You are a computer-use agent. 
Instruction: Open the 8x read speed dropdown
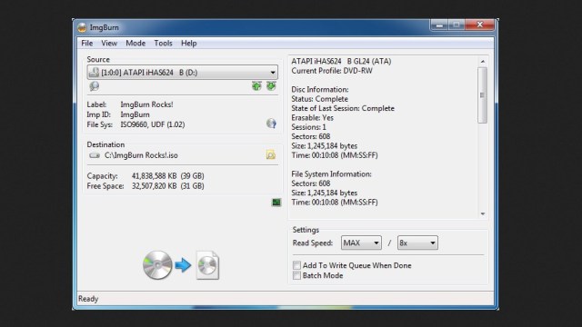(x=417, y=243)
